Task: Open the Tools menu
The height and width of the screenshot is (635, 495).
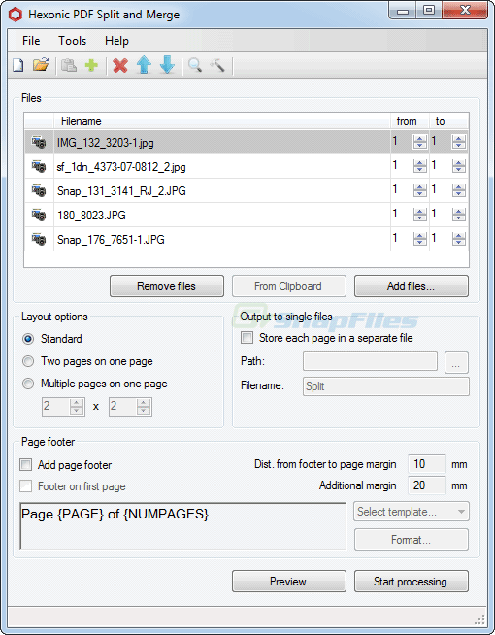Action: (x=72, y=41)
